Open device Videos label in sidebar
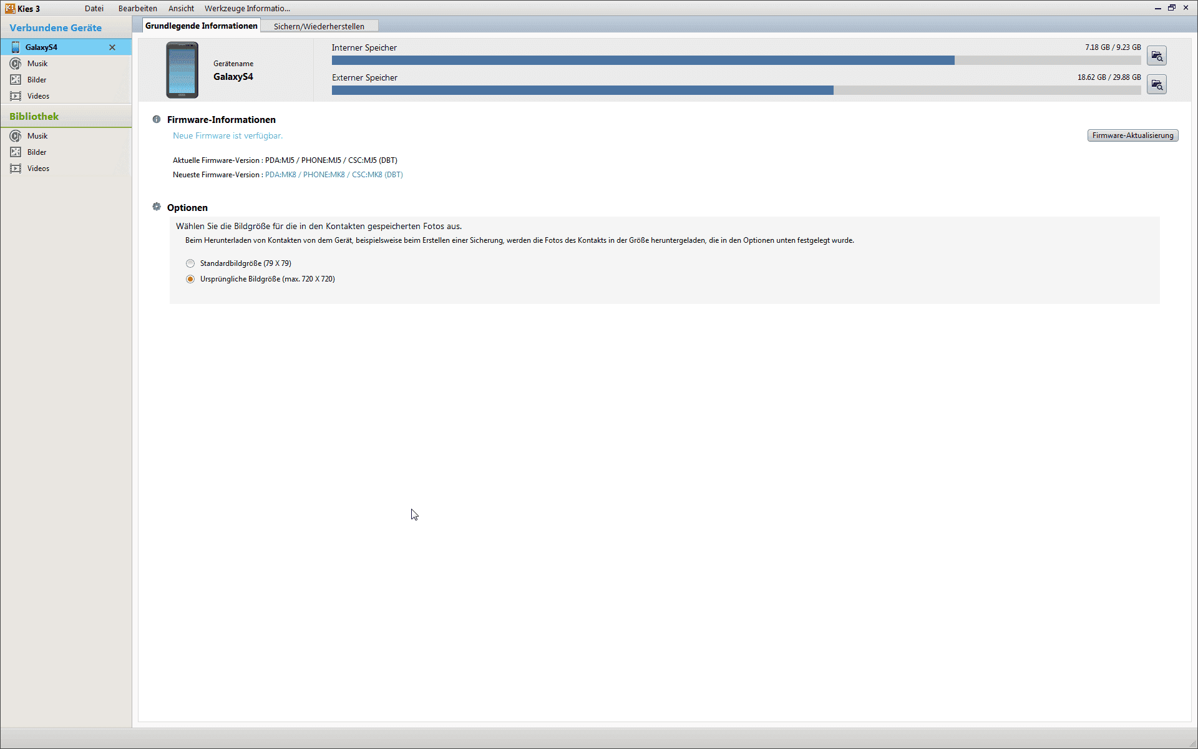The width and height of the screenshot is (1198, 749). click(38, 96)
